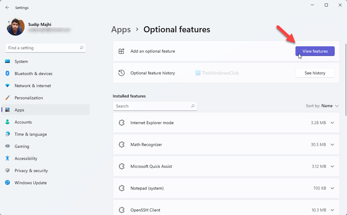Open Accessibility settings

46,158
